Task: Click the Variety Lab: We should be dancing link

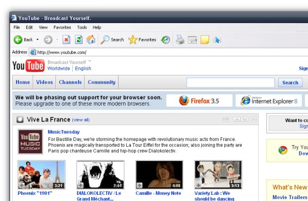Action: [x=214, y=196]
